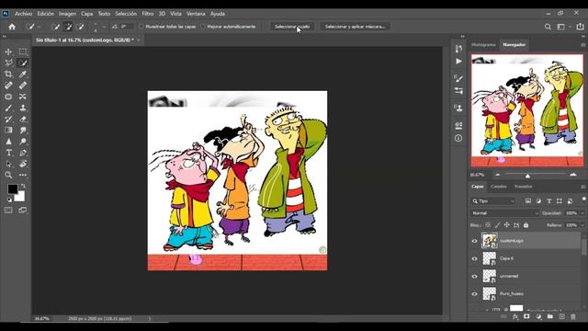This screenshot has width=588, height=331.
Task: Add a layer mask from Layers panel
Action: coord(526,316)
